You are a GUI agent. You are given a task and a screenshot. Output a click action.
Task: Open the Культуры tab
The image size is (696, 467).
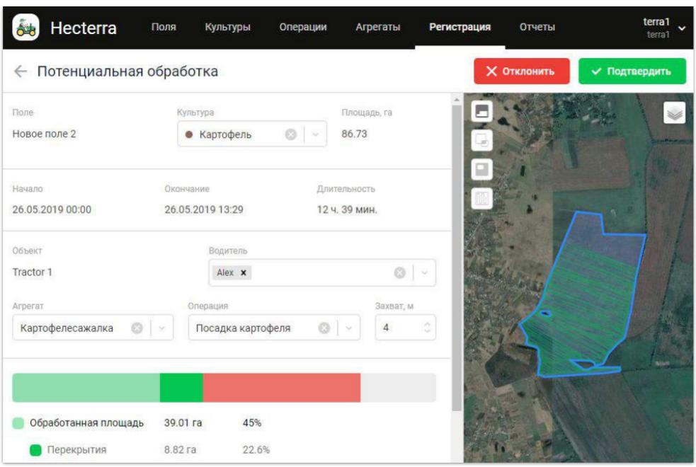pos(227,27)
